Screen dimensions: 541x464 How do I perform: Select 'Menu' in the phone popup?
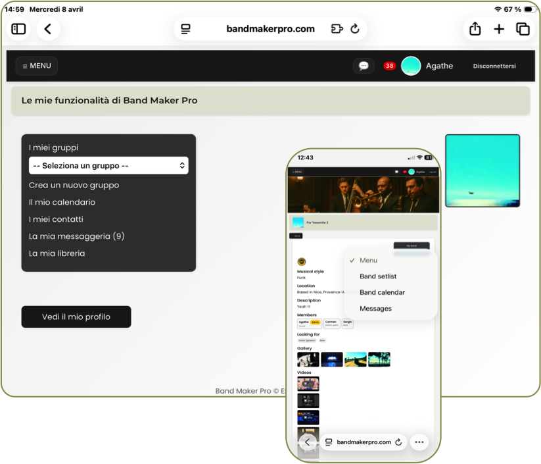pos(369,260)
